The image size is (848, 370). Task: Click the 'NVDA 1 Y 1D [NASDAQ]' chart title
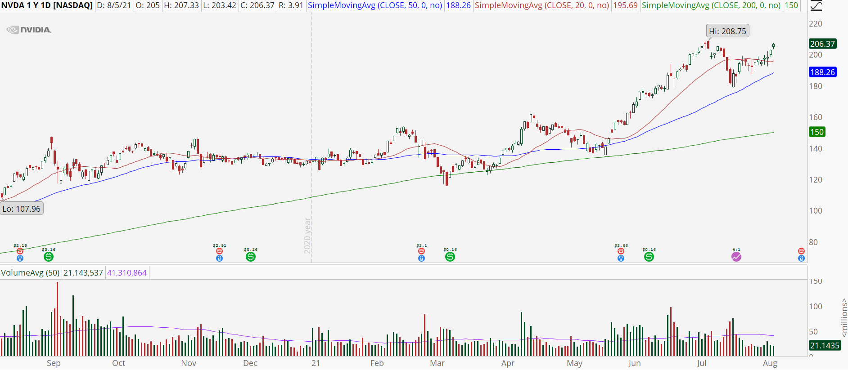coord(47,5)
